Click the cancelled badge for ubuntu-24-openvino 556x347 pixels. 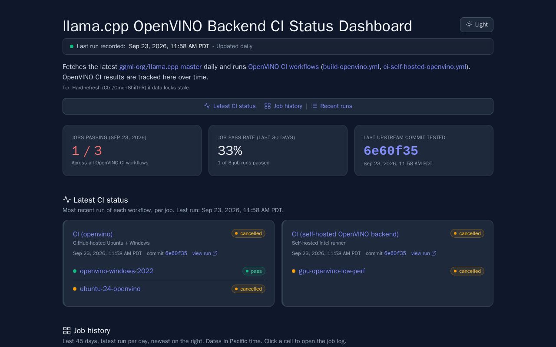248,289
